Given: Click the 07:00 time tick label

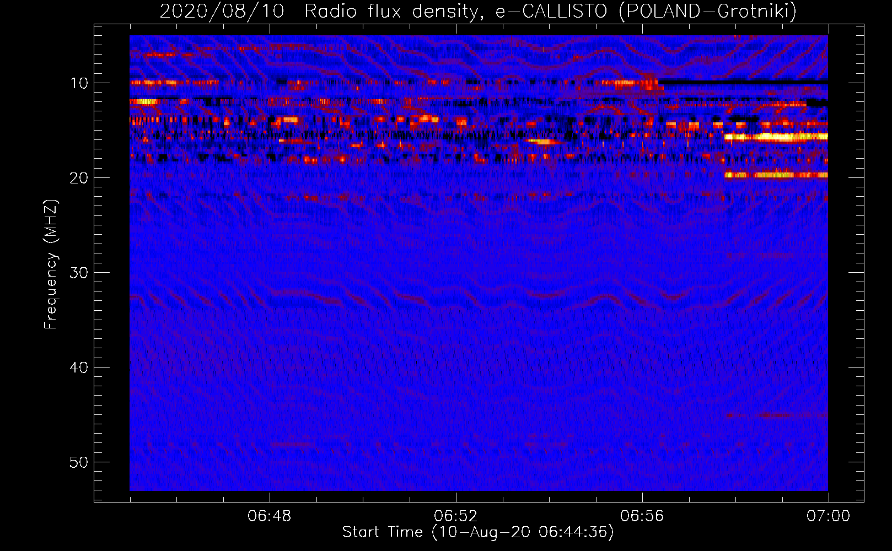Looking at the screenshot, I should [x=829, y=516].
